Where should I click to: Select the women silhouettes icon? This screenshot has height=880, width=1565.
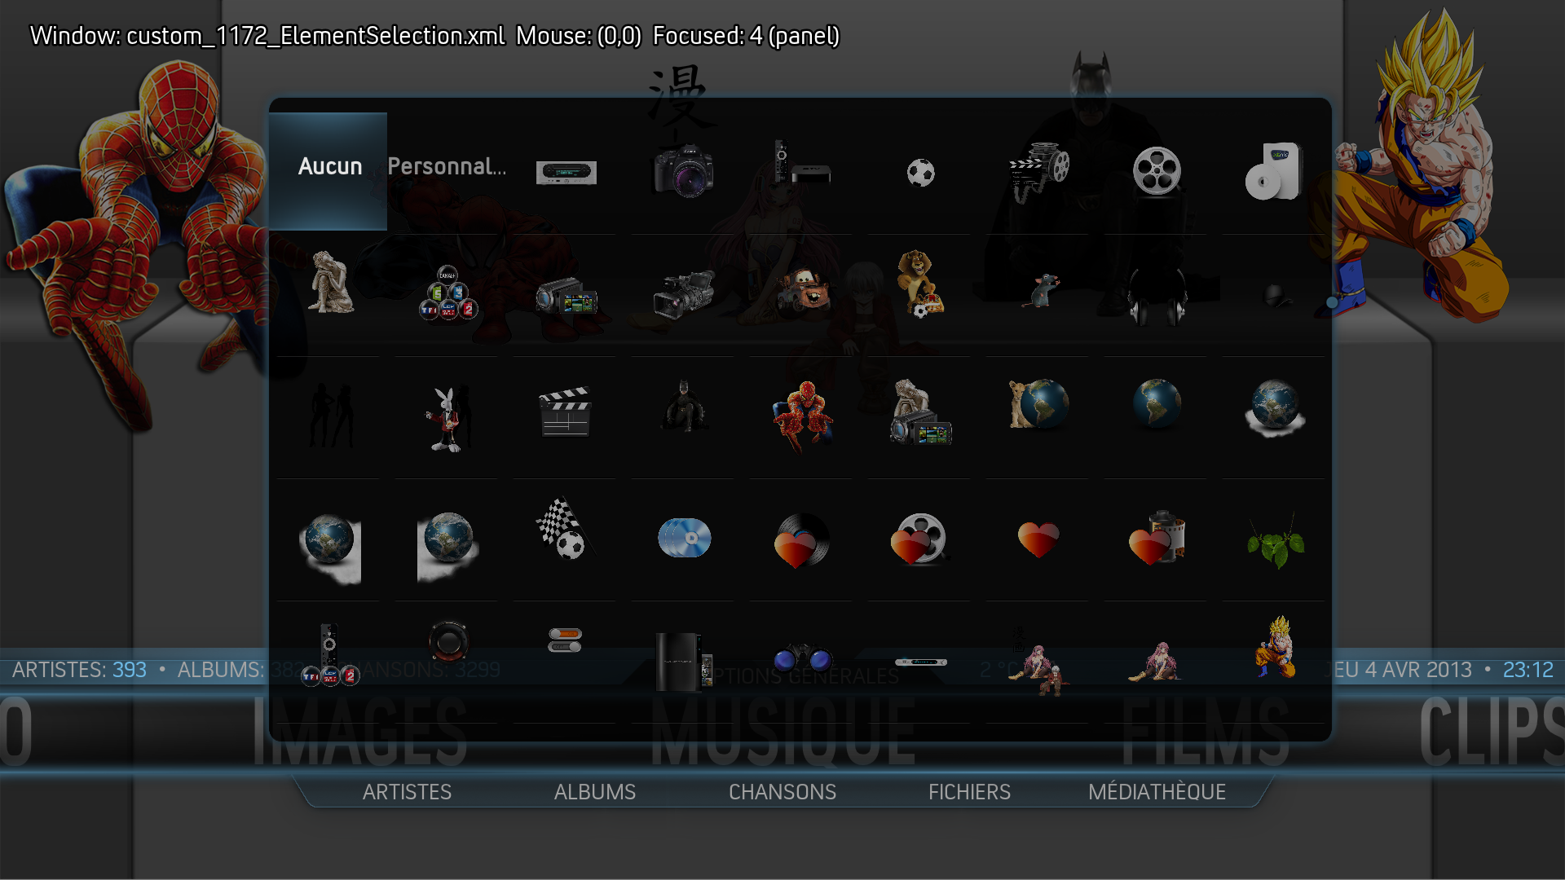[x=330, y=416]
